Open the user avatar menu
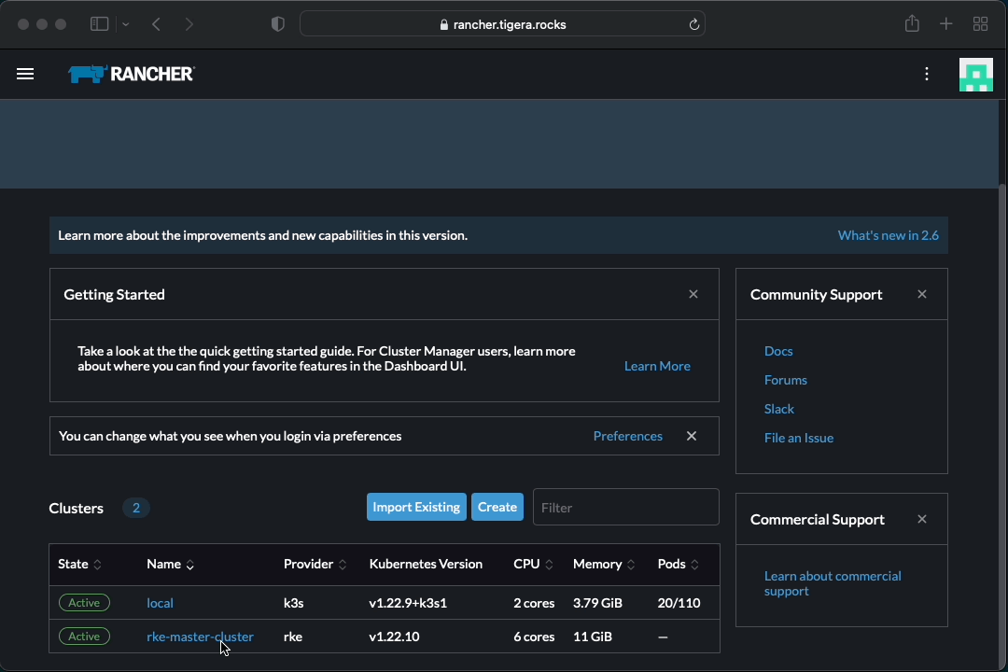The image size is (1008, 672). [976, 75]
